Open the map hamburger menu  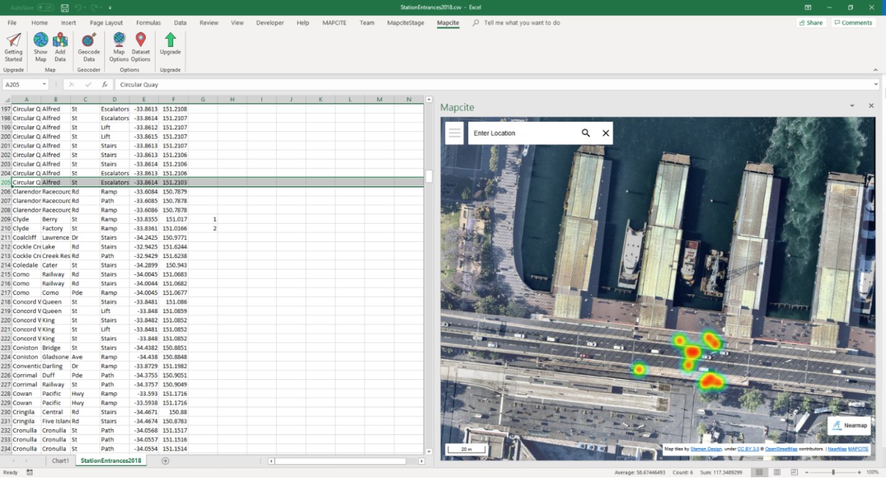(454, 133)
